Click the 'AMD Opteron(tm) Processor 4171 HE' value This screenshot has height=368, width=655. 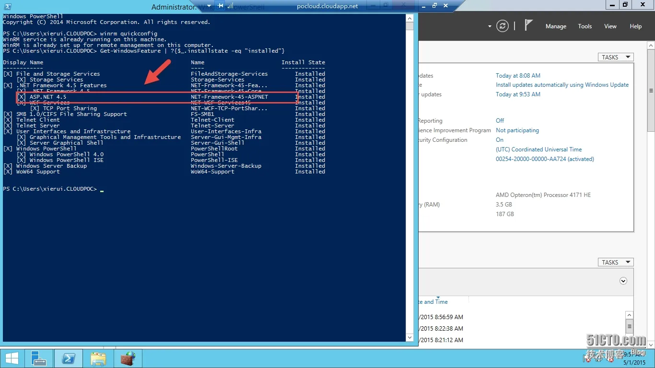pos(543,195)
